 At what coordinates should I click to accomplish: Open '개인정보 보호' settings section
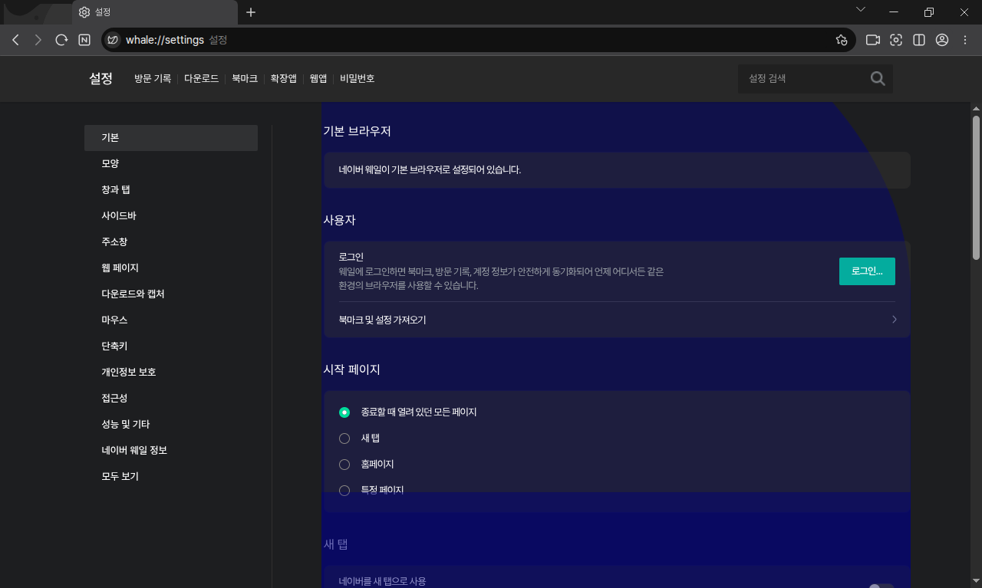point(128,372)
